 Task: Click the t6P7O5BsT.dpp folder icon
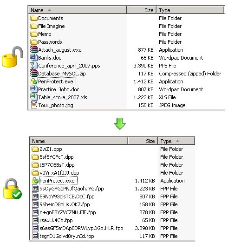35,165
